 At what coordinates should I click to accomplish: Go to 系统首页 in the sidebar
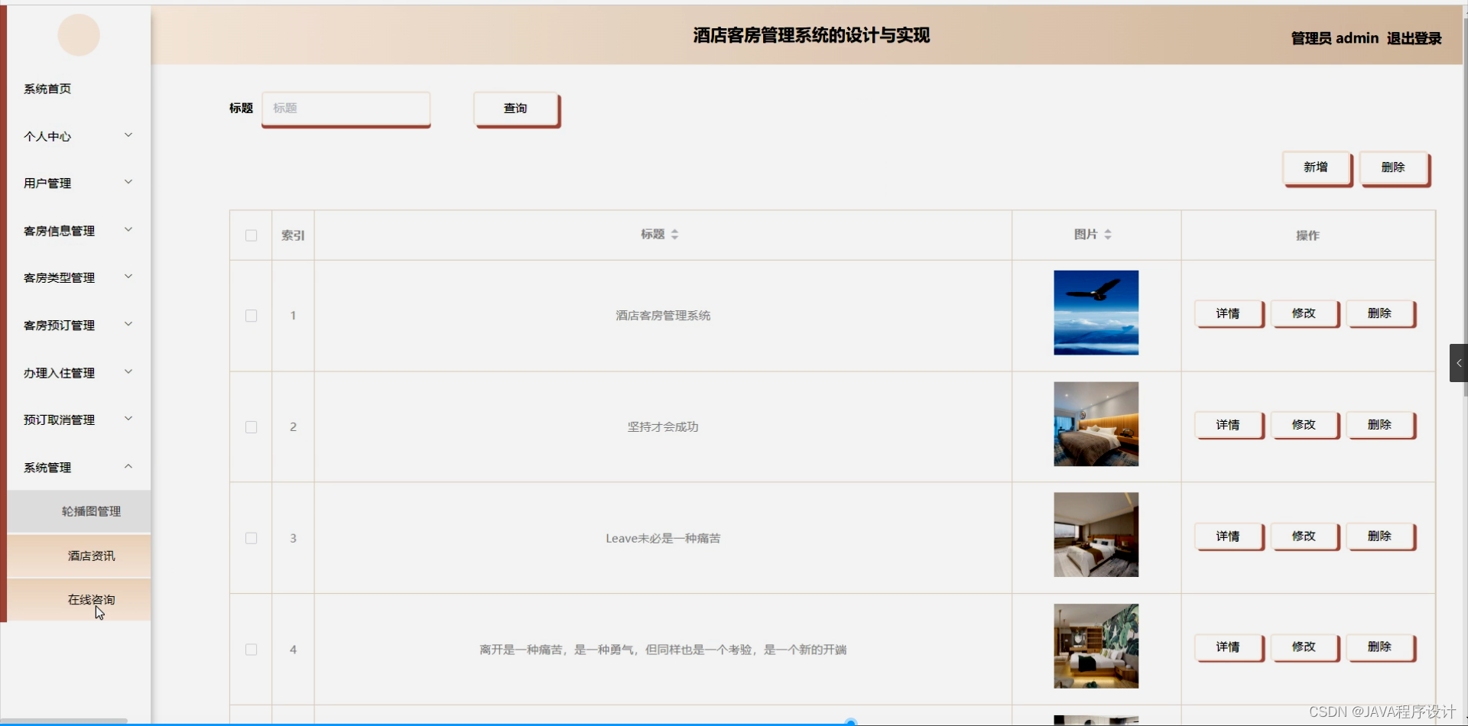click(x=47, y=89)
